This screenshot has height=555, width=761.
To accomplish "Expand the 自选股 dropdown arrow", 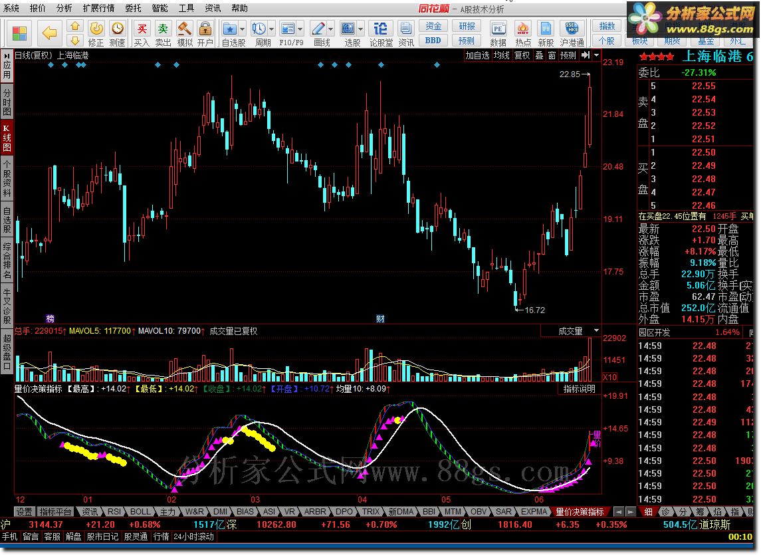I will pos(242,29).
